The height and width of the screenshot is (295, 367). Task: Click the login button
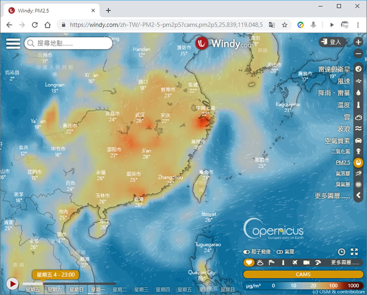pos(330,42)
